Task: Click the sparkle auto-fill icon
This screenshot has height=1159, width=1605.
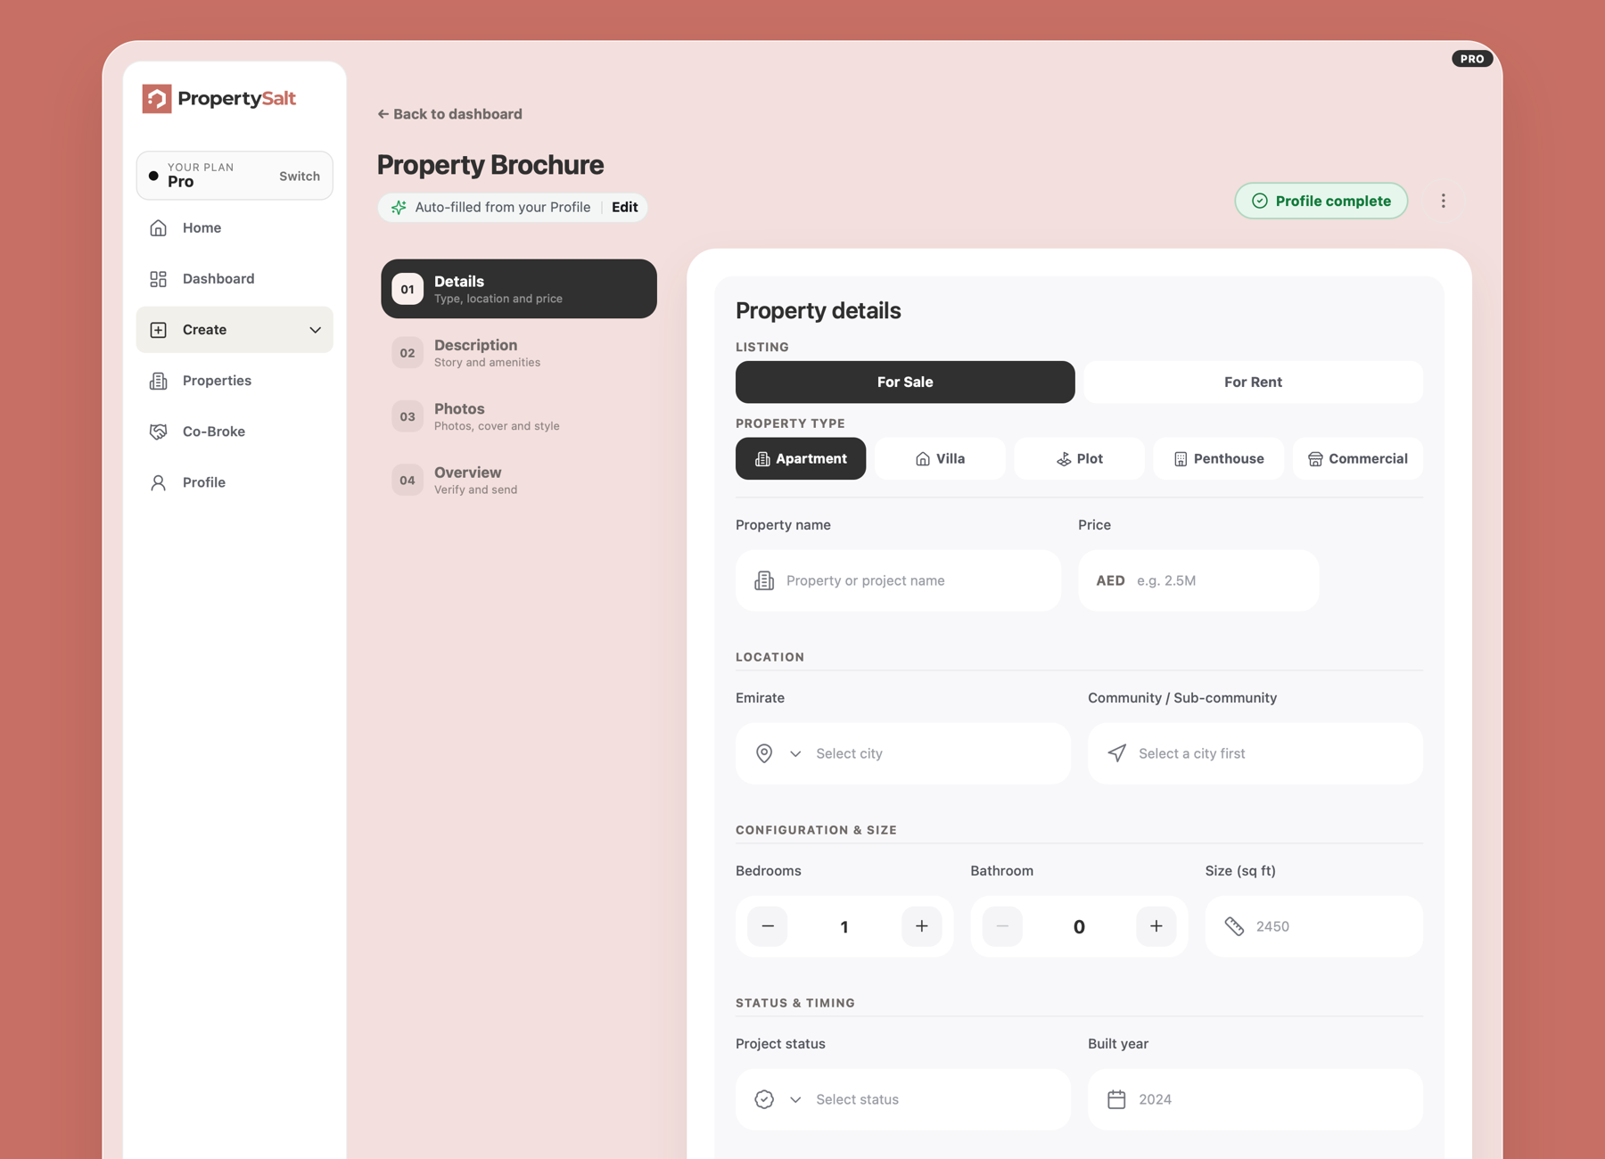Action: [399, 208]
